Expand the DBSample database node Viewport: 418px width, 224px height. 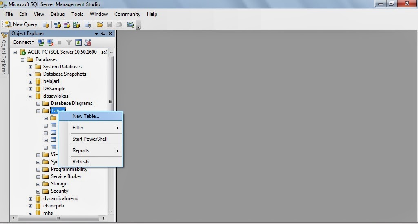30,89
